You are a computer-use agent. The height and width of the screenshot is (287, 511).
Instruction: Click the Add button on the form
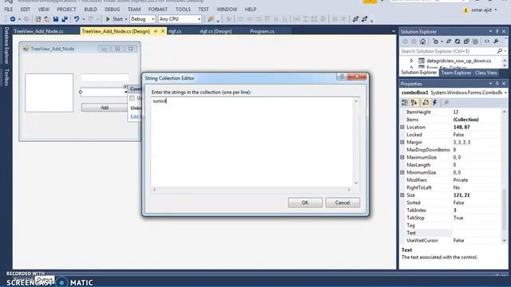(x=105, y=108)
